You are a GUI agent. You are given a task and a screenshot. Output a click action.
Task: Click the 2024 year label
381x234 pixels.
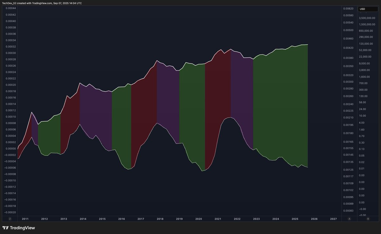[276, 219]
